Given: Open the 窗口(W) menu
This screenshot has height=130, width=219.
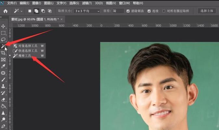Looking at the screenshot, I should 124,3.
